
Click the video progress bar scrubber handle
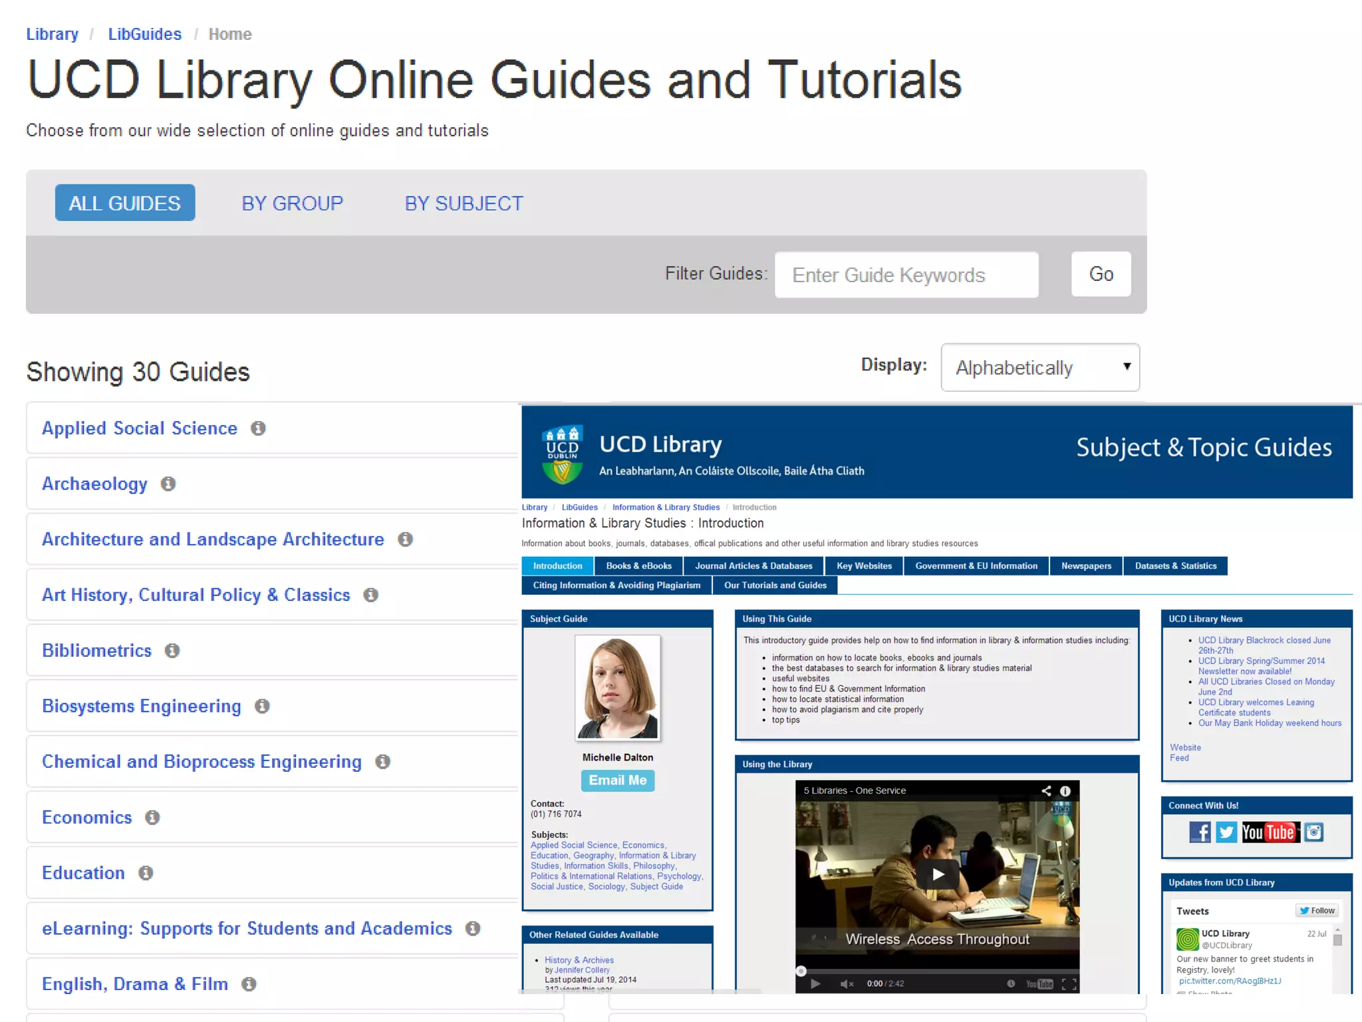click(801, 971)
